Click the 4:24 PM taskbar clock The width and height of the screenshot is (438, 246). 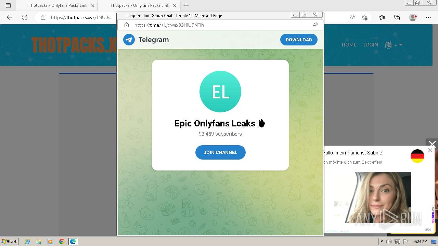coord(420,242)
